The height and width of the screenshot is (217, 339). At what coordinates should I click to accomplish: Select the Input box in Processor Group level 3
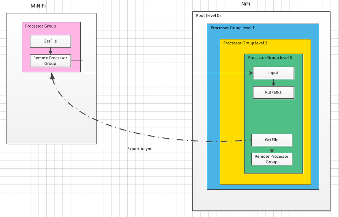point(273,73)
